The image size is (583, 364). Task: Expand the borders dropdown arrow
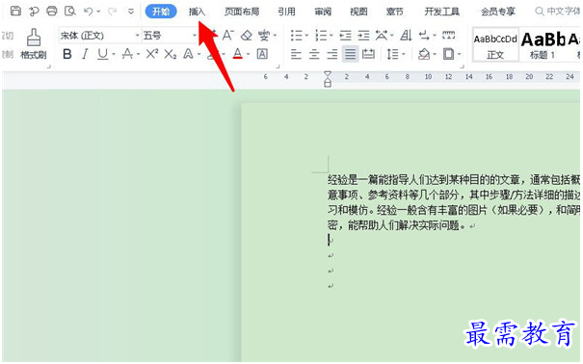click(460, 55)
